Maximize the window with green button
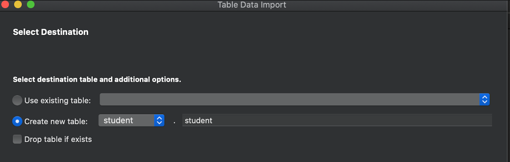Viewport: 510px width, 162px height. click(31, 4)
